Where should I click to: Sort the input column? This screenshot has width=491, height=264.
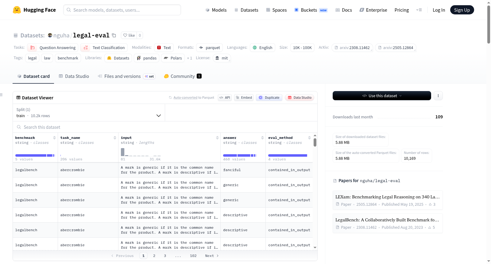point(217,138)
